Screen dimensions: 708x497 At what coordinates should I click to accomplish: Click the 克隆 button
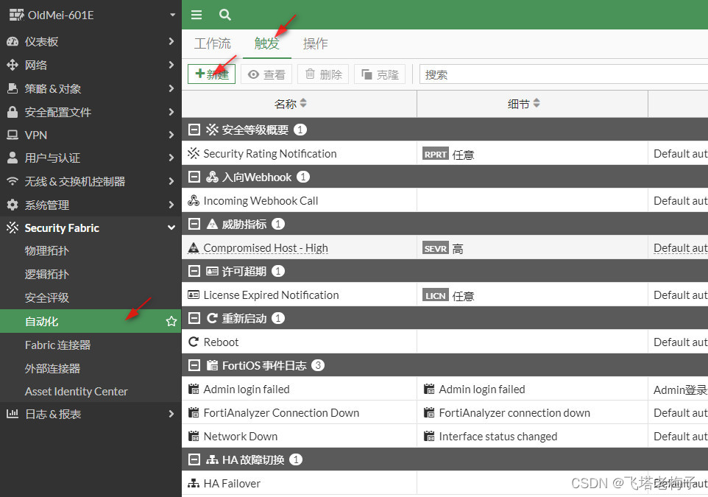click(380, 74)
